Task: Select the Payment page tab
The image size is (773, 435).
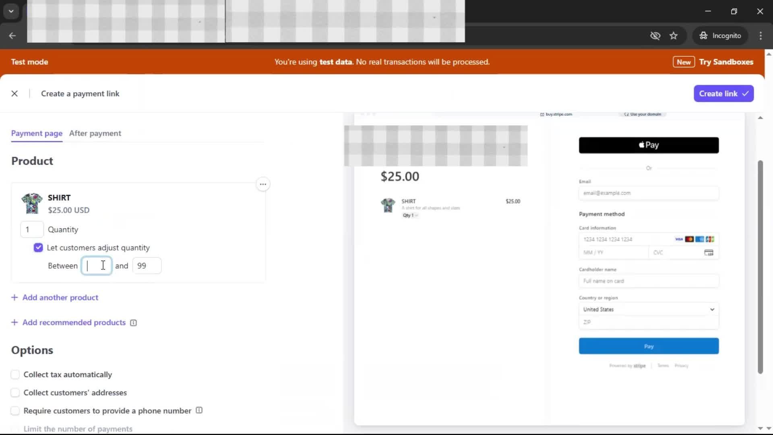Action: pyautogui.click(x=37, y=133)
